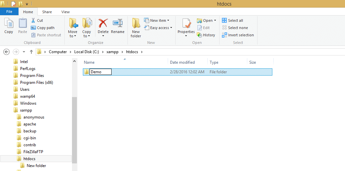345x171 pixels.
Task: Click the Copy to folder icon
Action: pos(87,23)
